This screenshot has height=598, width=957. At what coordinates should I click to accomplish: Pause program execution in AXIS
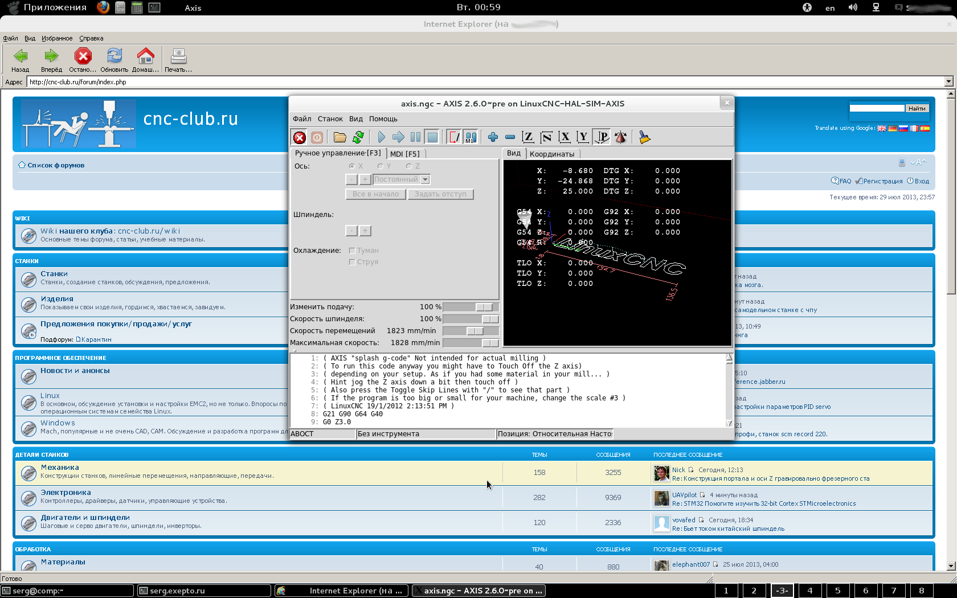[x=415, y=137]
